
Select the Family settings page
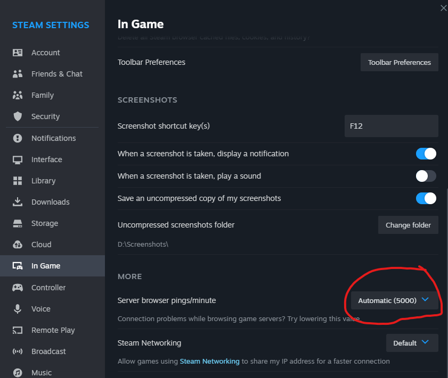(x=53, y=95)
